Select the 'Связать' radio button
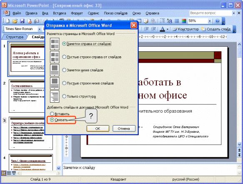Image resolution: width=243 pixels, height=184 pixels. [52, 120]
